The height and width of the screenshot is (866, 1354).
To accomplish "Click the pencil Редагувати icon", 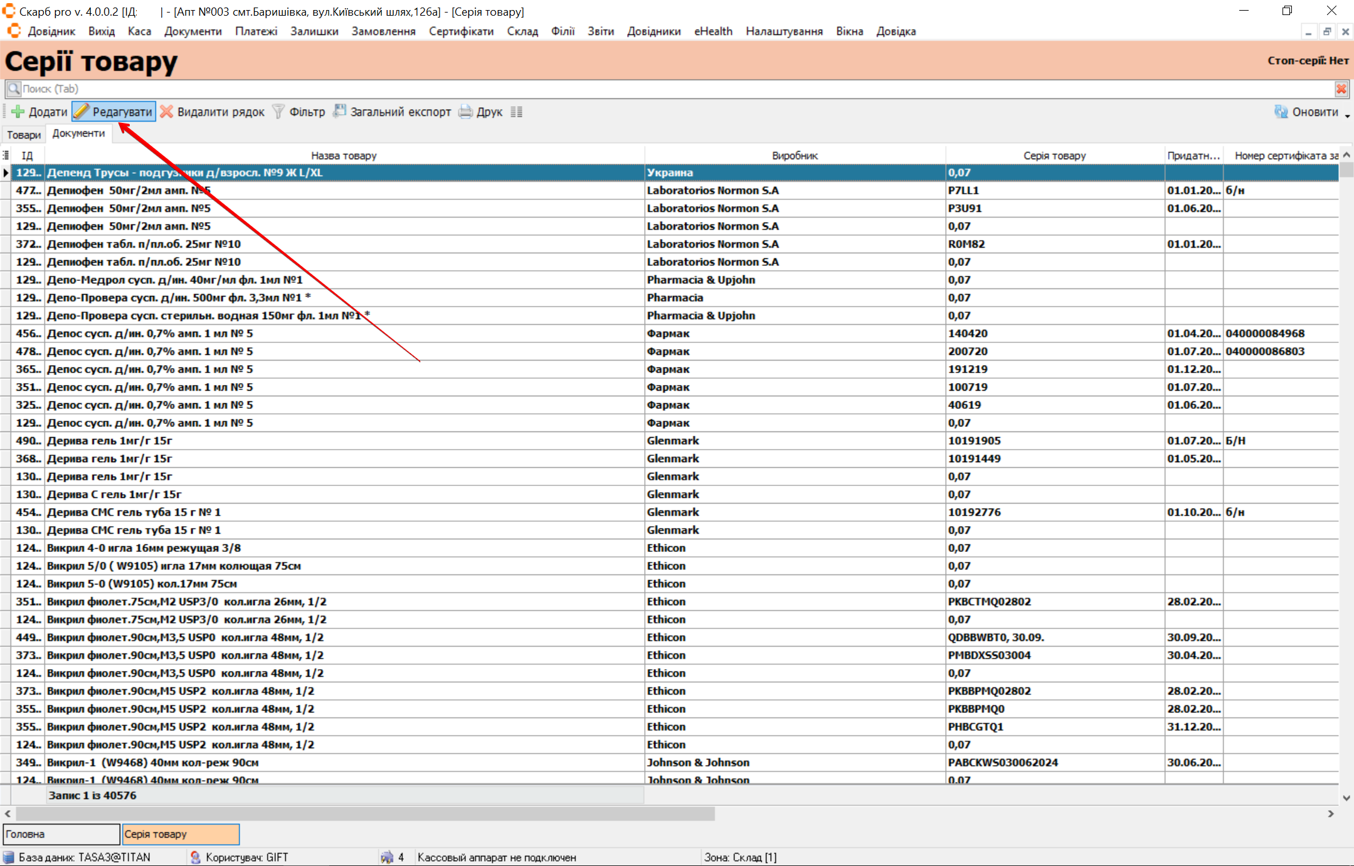I will [x=82, y=112].
